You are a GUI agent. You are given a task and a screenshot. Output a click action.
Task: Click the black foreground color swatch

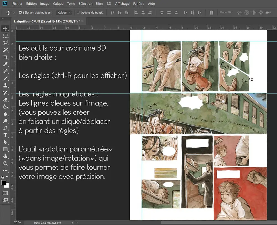click(4, 182)
